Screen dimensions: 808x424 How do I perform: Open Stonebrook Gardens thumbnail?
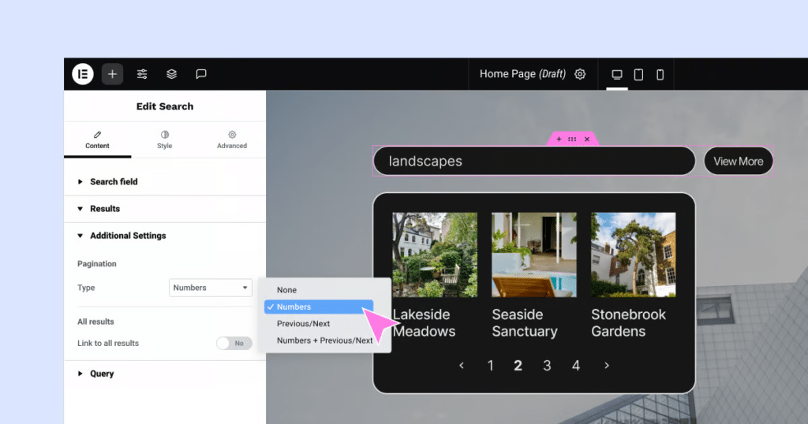pyautogui.click(x=634, y=255)
